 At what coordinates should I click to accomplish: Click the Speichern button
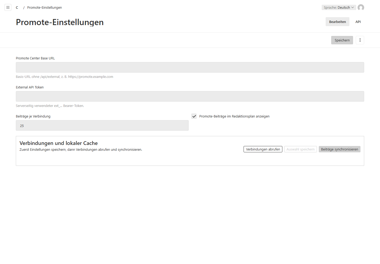click(342, 40)
